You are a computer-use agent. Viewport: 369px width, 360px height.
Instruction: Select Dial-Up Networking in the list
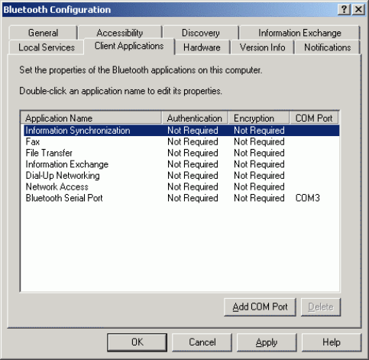click(181, 175)
